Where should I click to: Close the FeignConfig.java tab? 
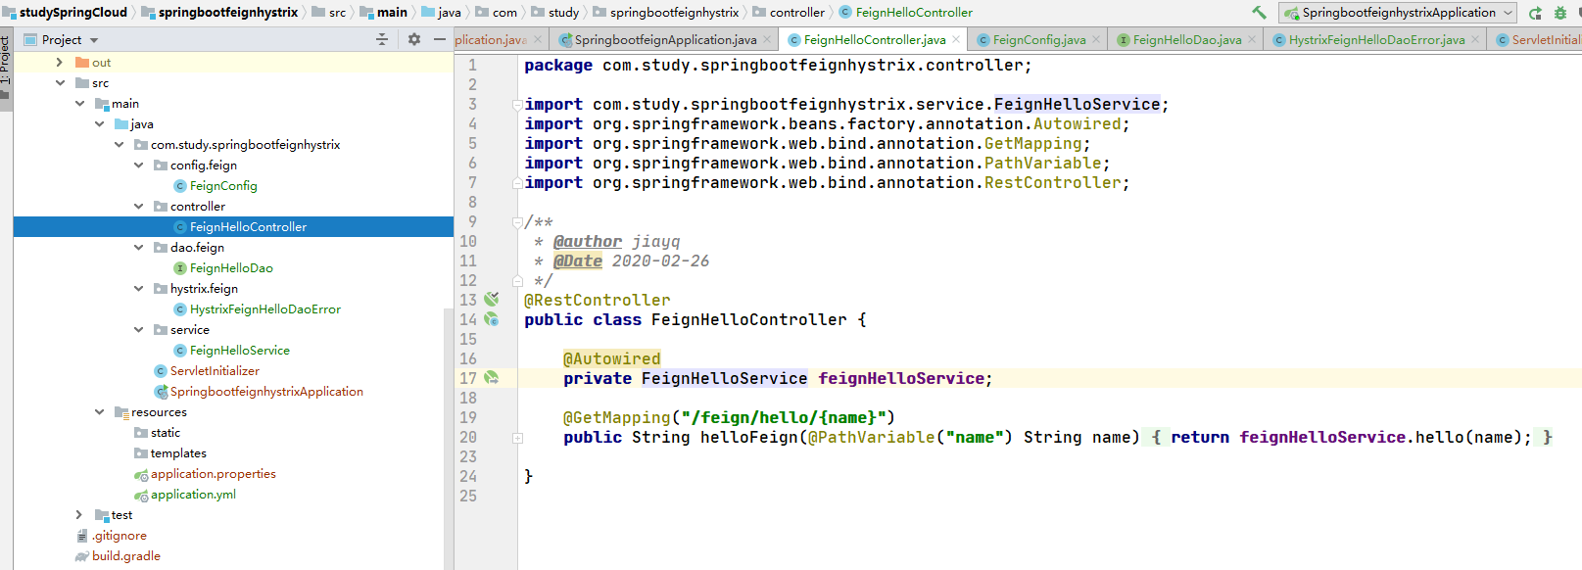pos(1096,39)
